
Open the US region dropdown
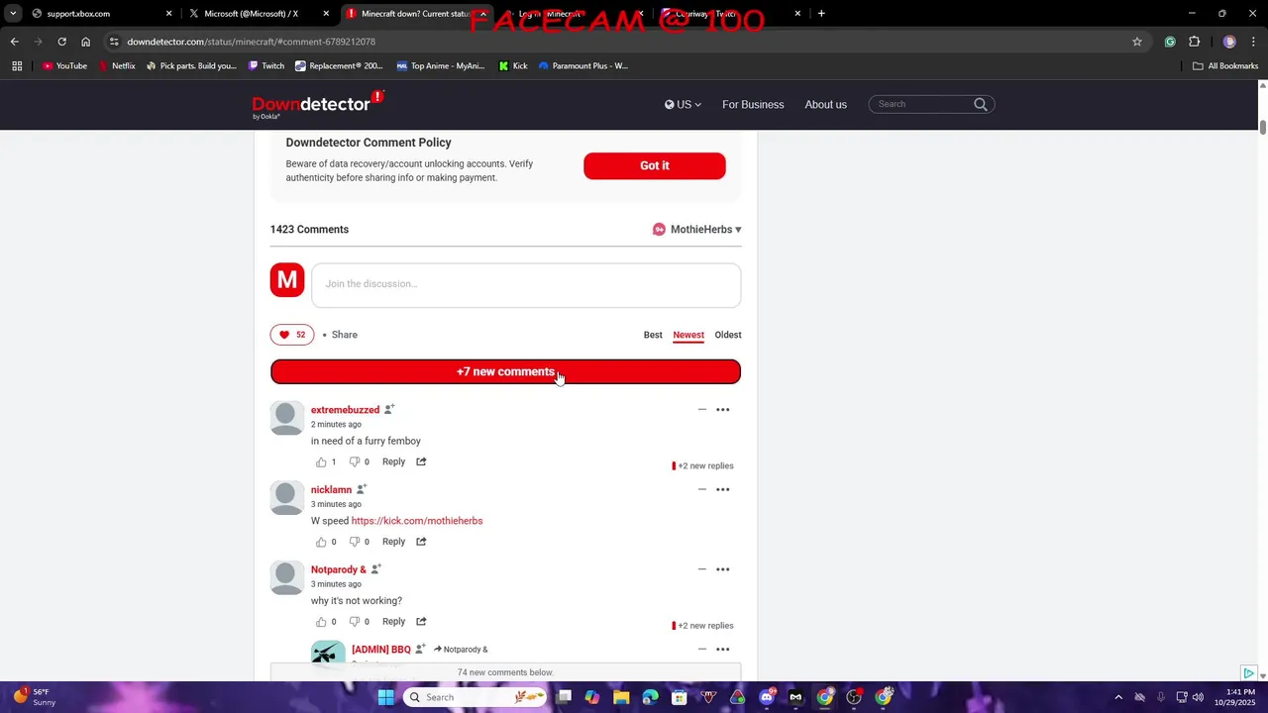683,104
